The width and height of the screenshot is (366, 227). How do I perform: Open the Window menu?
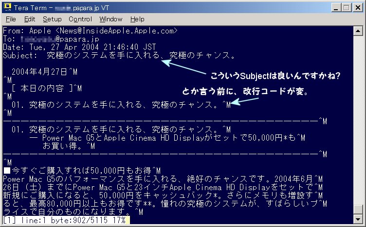point(110,19)
